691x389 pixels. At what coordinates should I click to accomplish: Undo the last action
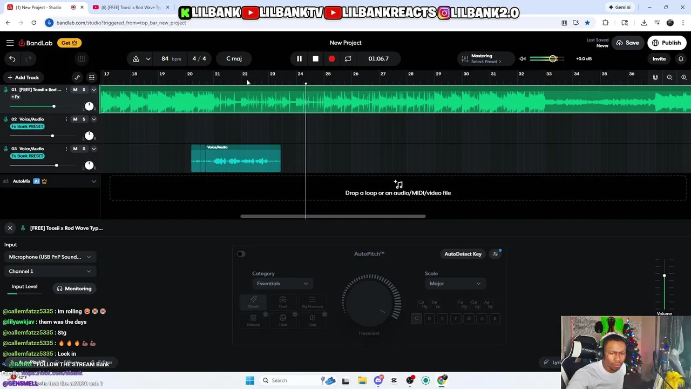point(12,58)
